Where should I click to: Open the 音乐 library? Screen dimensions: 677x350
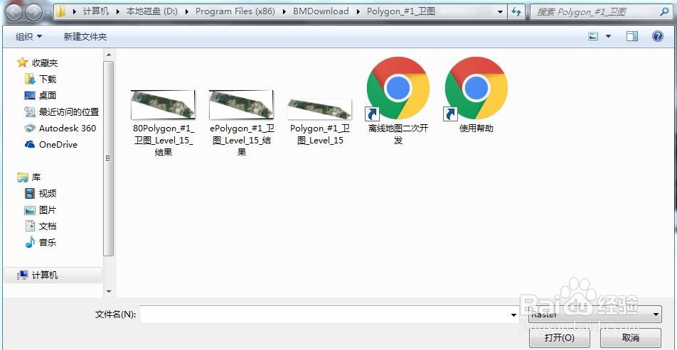[48, 242]
